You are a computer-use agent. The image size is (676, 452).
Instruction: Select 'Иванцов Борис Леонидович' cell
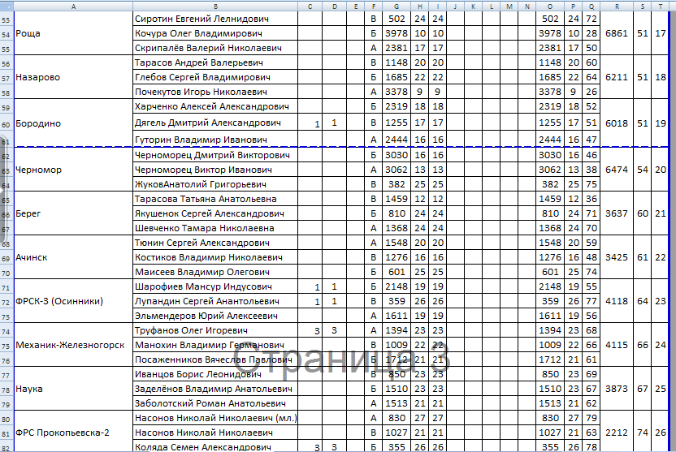(215, 375)
